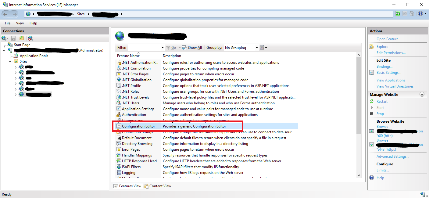Click View Applications link

pos(391,80)
